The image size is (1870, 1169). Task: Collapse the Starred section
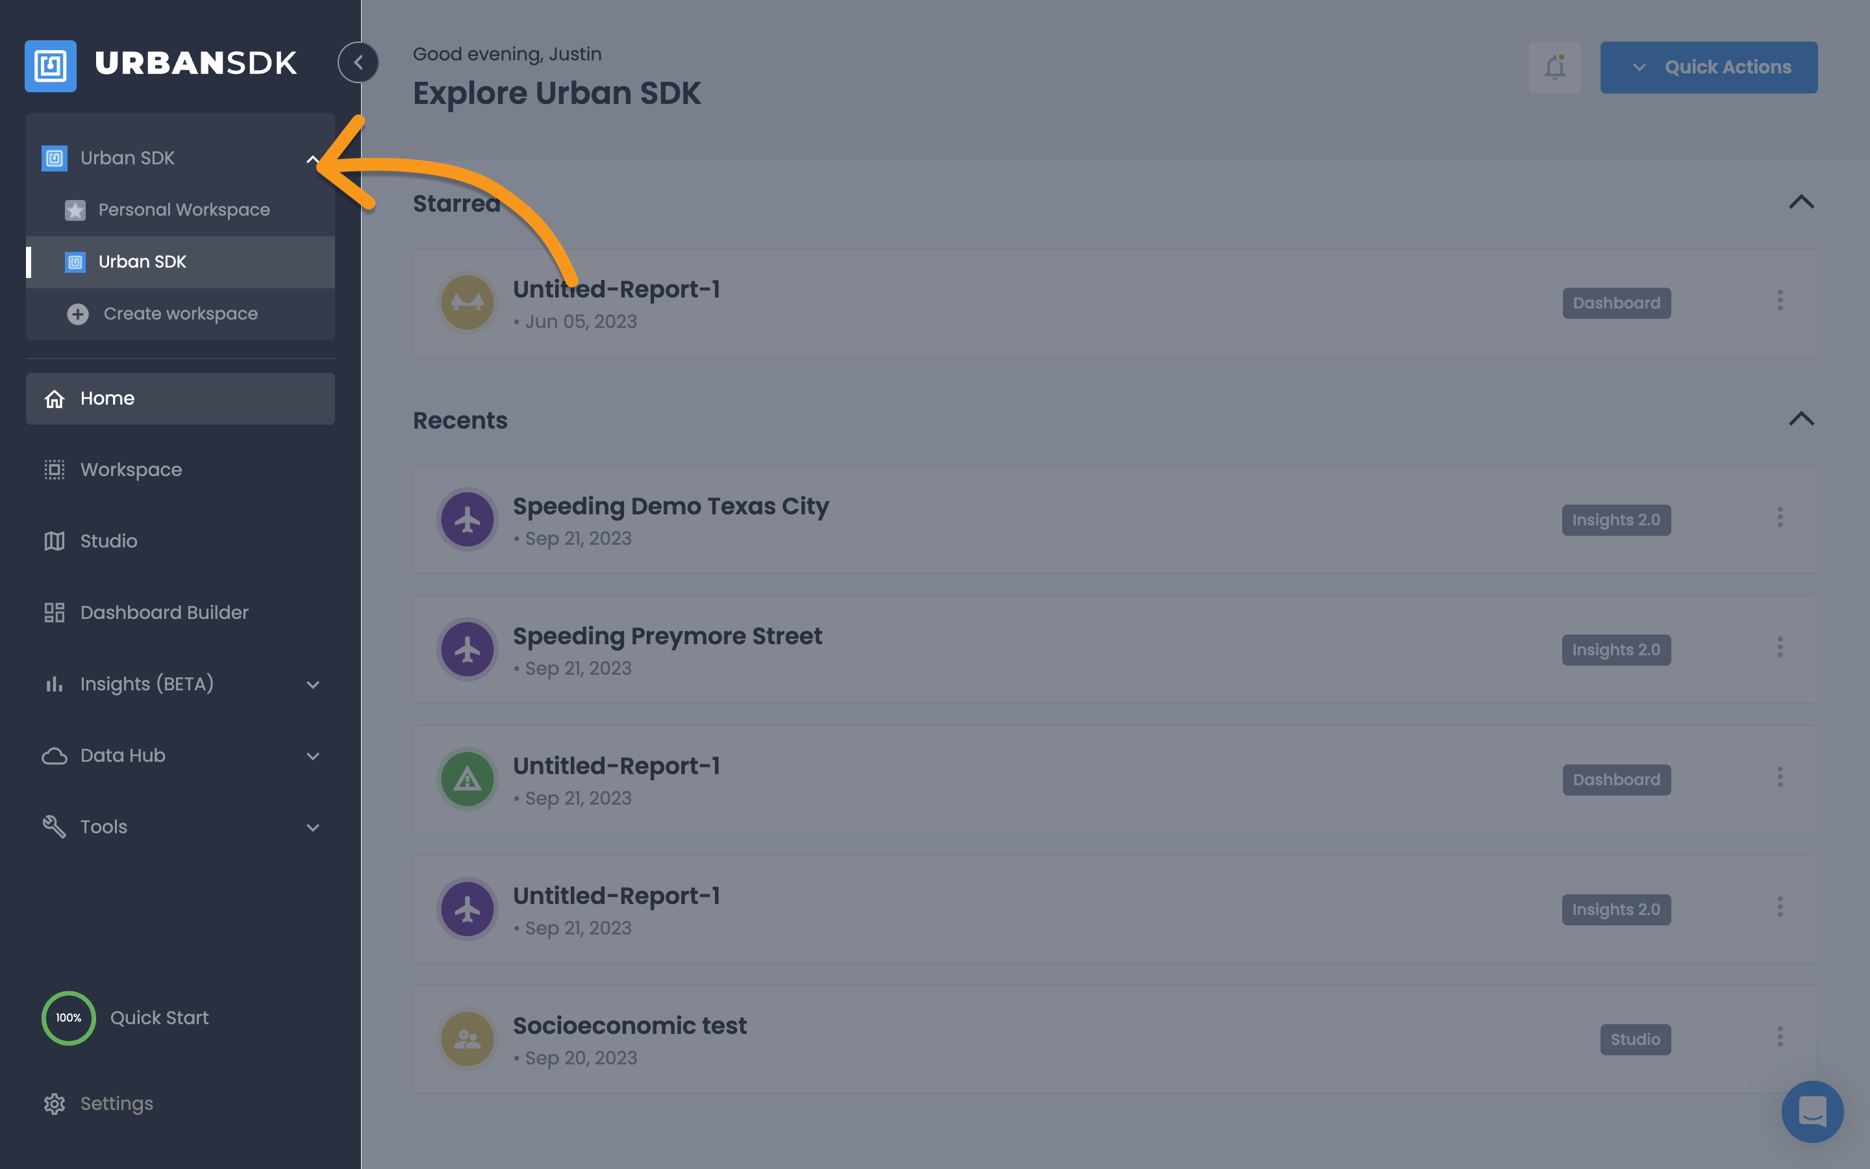(x=1801, y=203)
